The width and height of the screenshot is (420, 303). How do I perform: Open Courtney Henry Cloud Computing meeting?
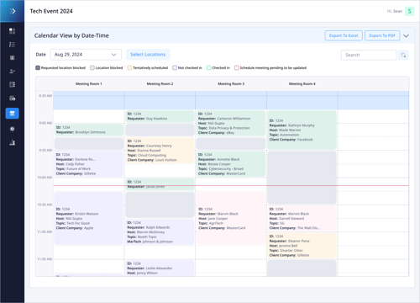(160, 151)
